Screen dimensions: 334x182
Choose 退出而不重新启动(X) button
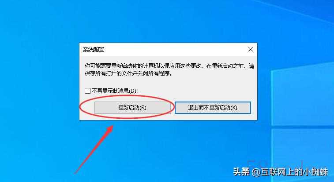tap(213, 108)
